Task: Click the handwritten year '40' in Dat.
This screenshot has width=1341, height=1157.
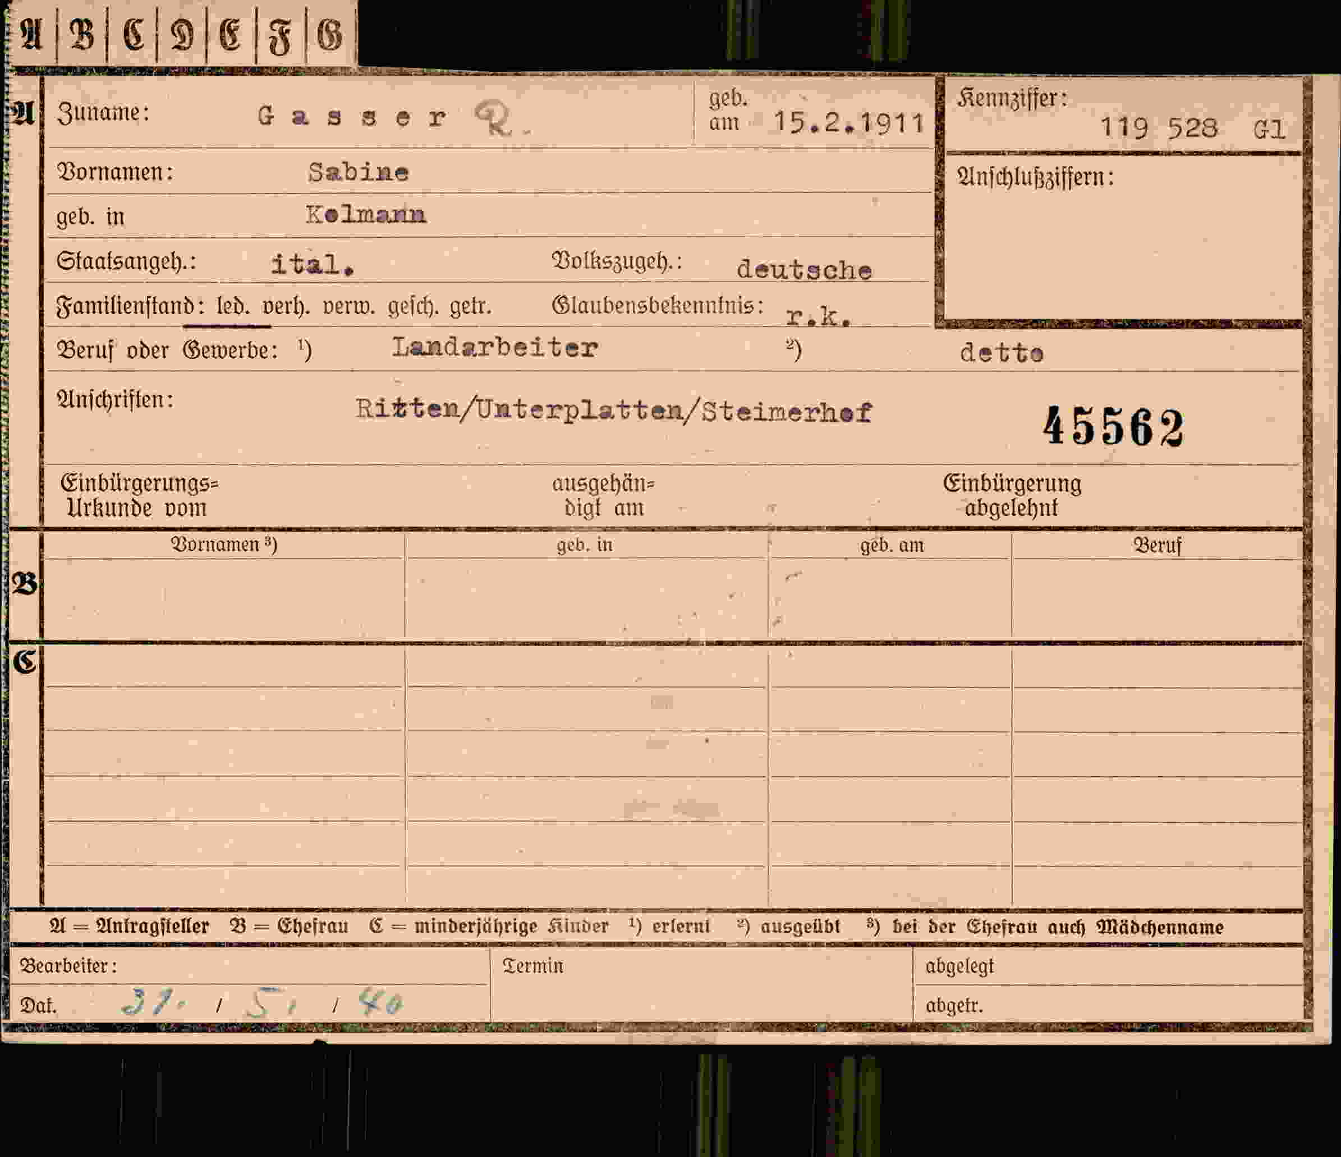Action: pos(380,1002)
